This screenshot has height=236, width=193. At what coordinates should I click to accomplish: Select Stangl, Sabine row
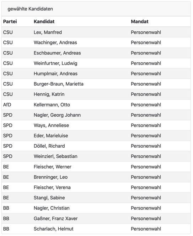coord(96,197)
